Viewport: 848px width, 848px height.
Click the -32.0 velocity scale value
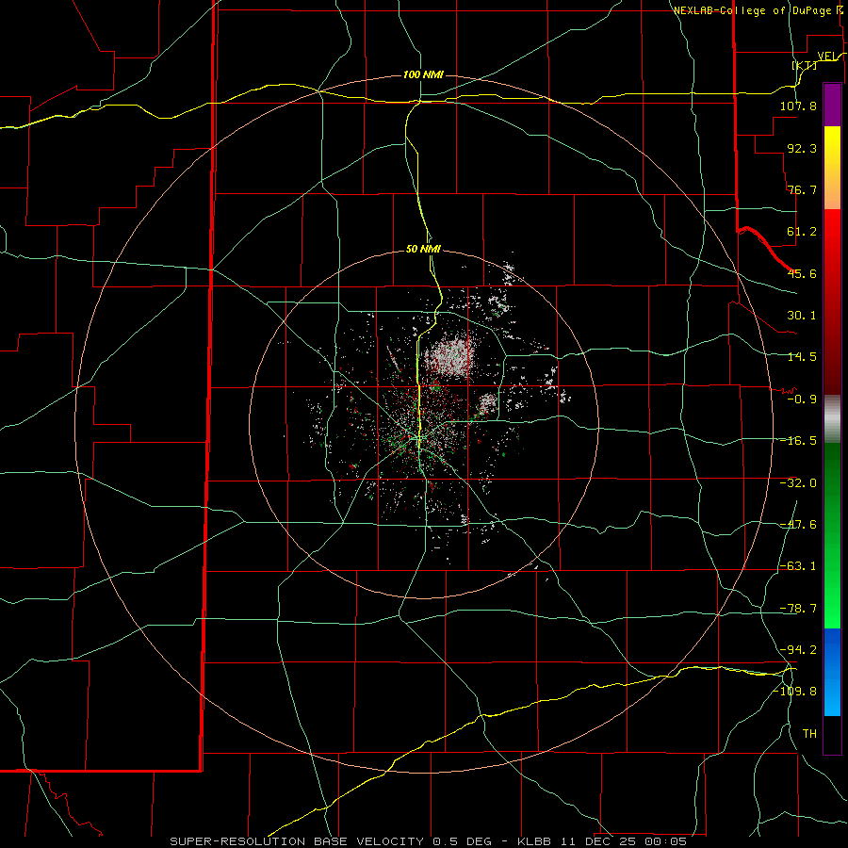point(798,483)
